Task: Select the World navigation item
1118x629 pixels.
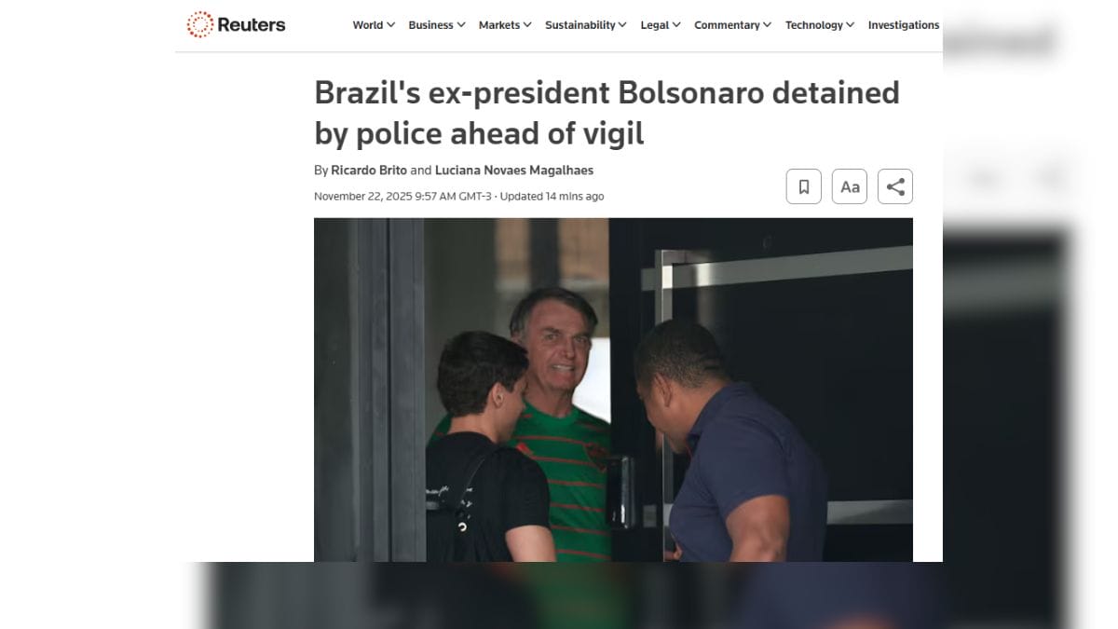Action: [368, 25]
